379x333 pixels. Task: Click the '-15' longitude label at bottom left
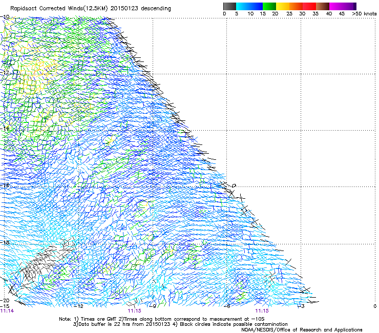click(x=5, y=306)
